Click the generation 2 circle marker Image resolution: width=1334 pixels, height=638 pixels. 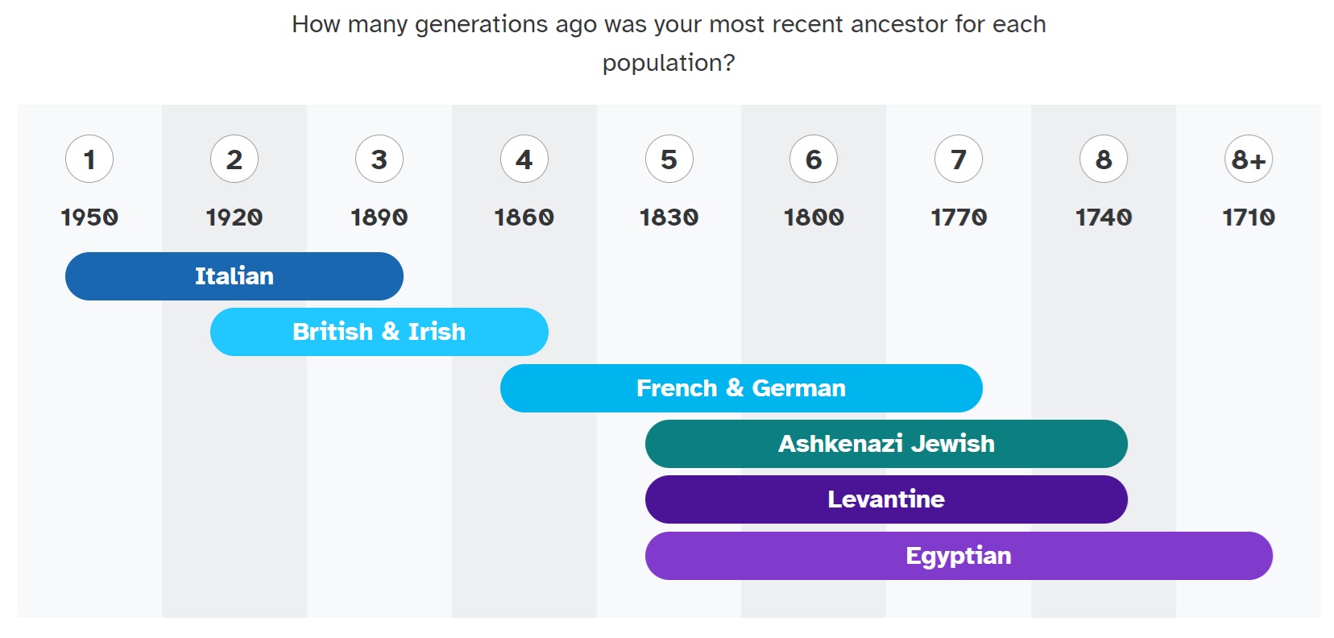coord(234,159)
